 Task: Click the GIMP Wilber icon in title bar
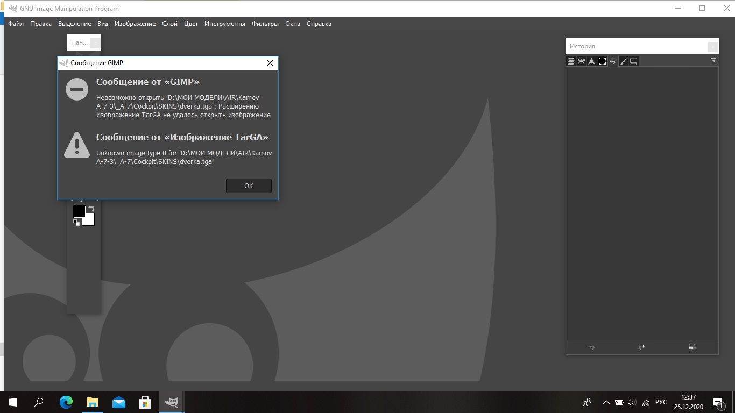coord(12,8)
